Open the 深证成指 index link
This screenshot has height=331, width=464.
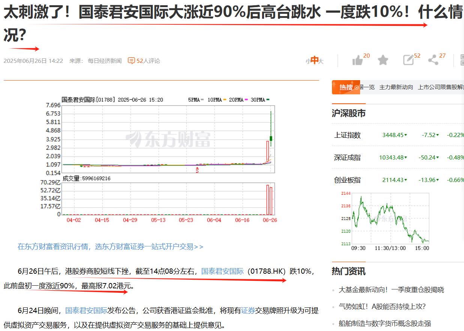click(347, 158)
